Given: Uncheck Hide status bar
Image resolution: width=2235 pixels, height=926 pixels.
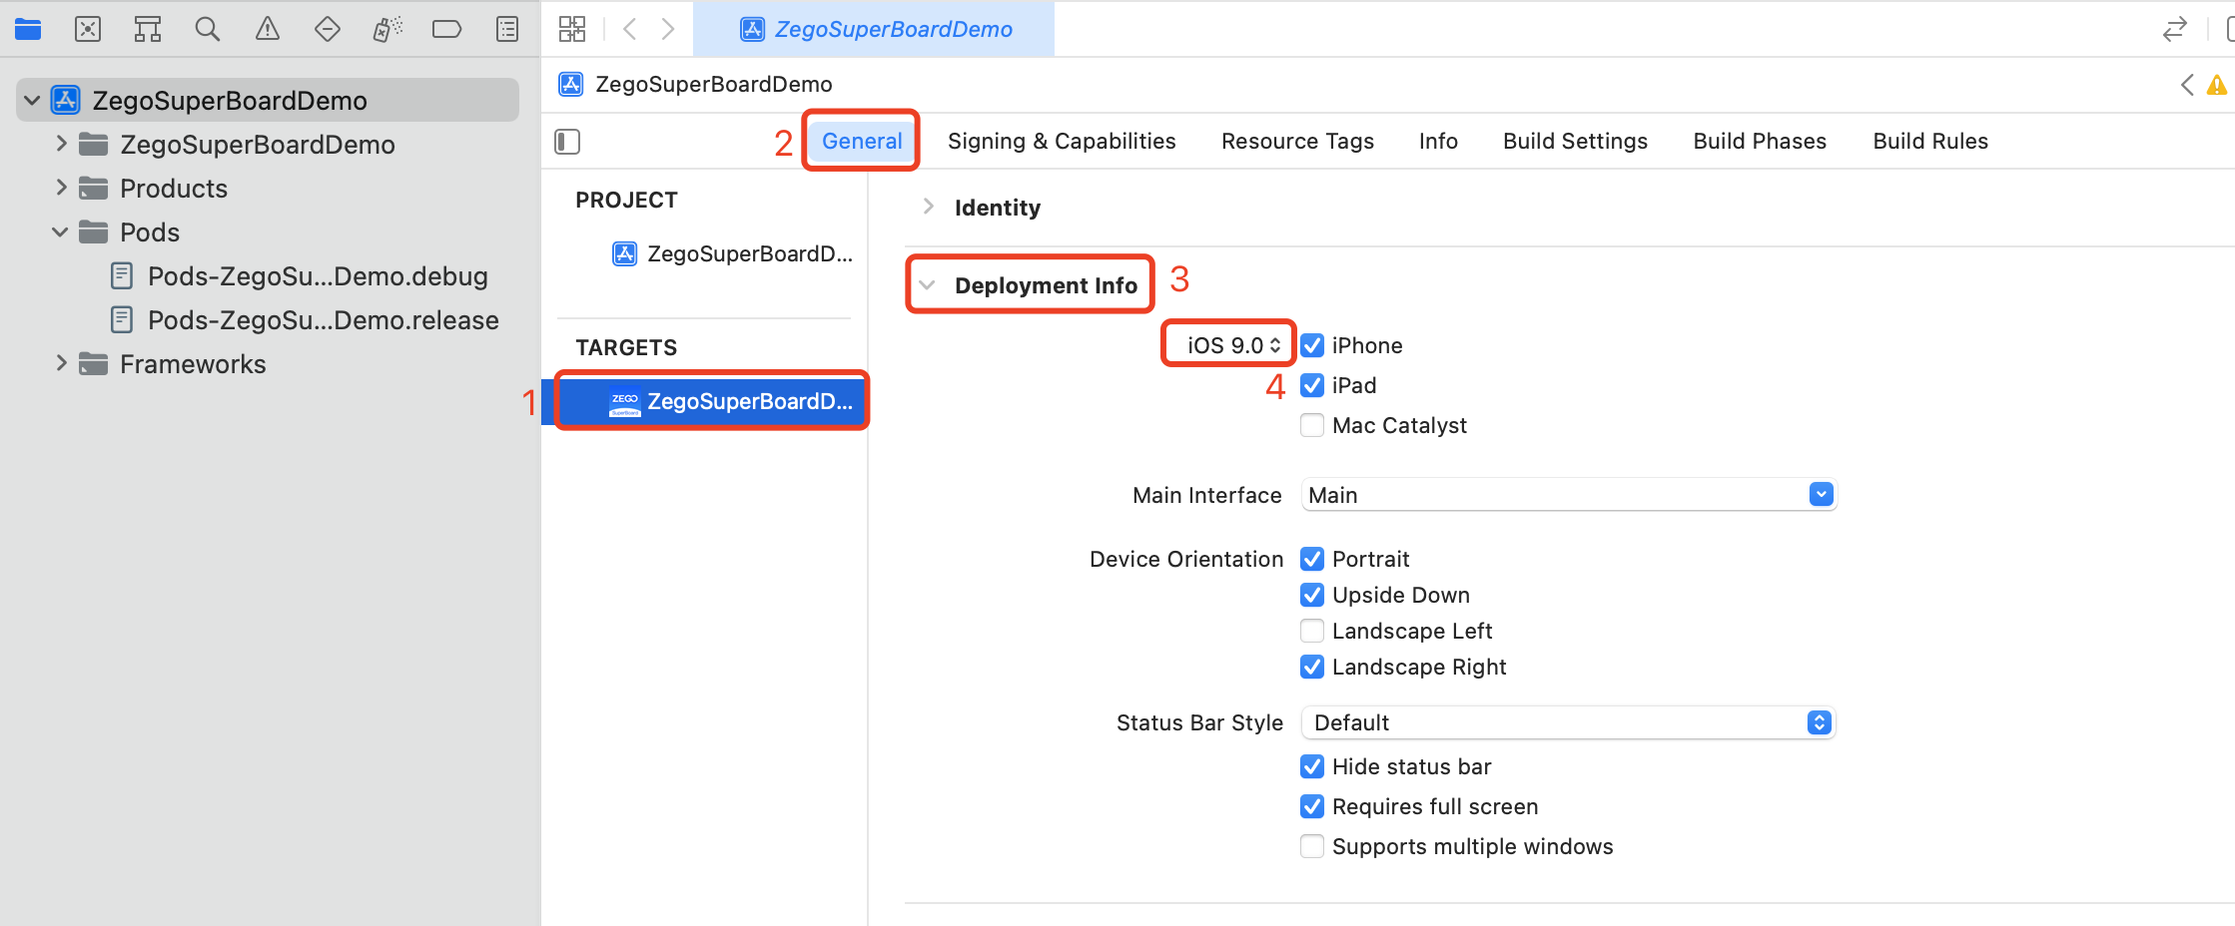Looking at the screenshot, I should click(1312, 767).
